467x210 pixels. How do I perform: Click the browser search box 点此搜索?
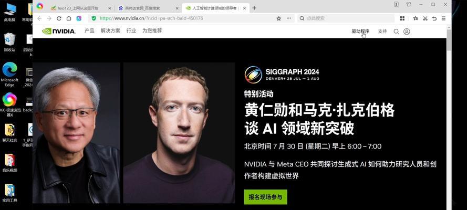346,18
